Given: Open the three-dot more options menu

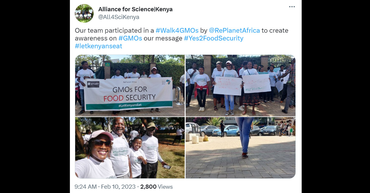Looking at the screenshot, I should pos(292,7).
